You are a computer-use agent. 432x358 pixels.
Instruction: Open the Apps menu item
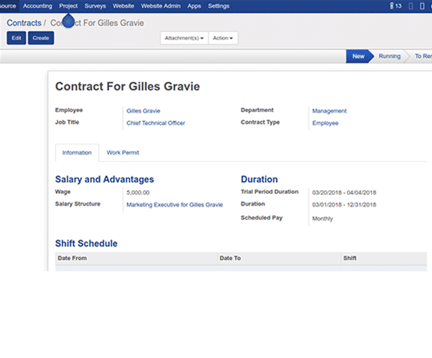point(194,6)
